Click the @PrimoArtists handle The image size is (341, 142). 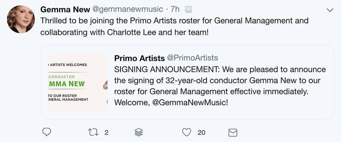click(x=192, y=58)
